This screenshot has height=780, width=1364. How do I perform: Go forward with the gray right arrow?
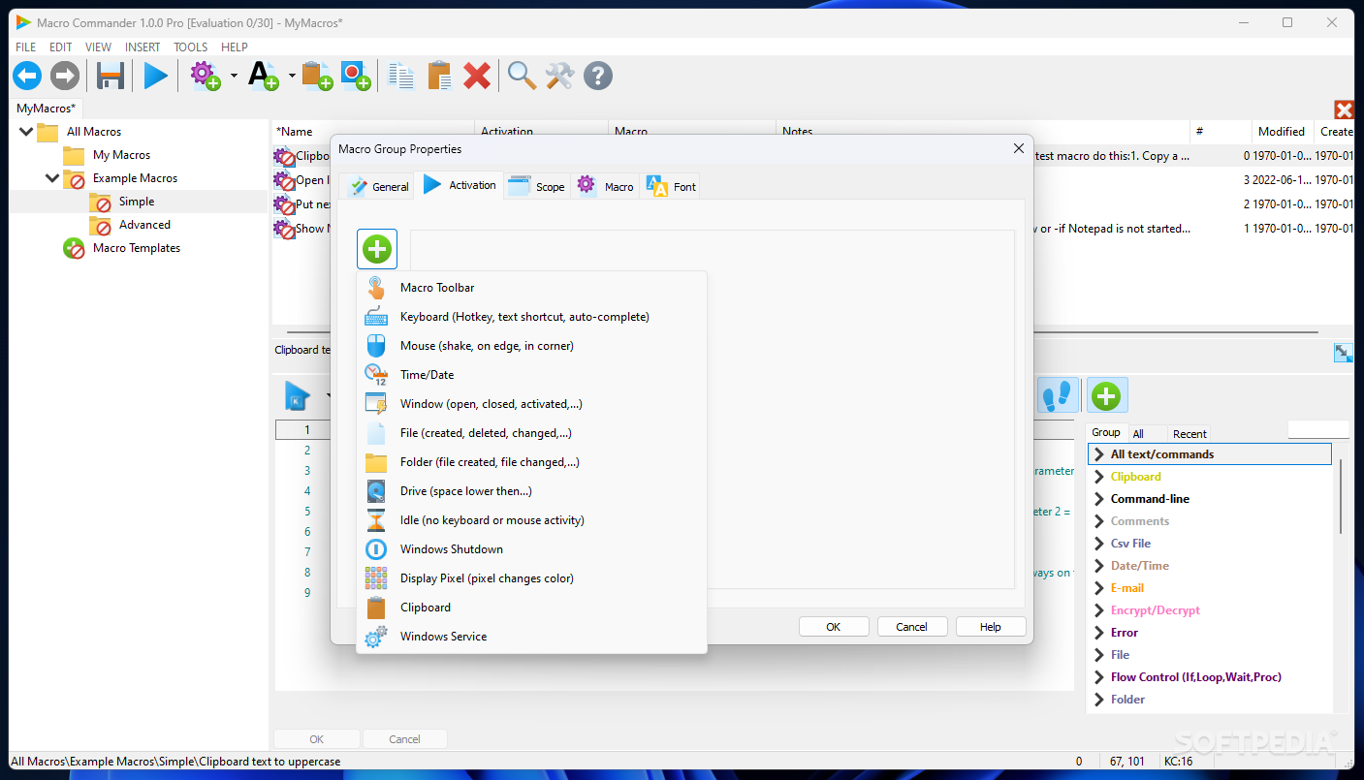(65, 76)
